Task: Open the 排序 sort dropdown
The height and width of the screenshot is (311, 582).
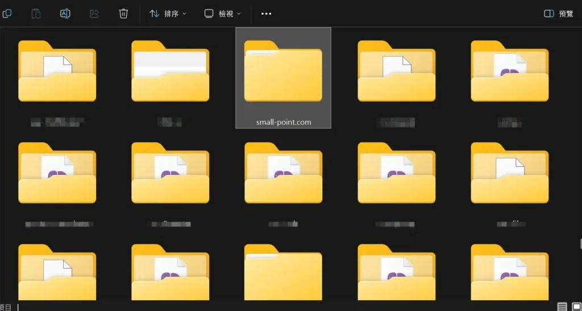Action: [x=168, y=14]
